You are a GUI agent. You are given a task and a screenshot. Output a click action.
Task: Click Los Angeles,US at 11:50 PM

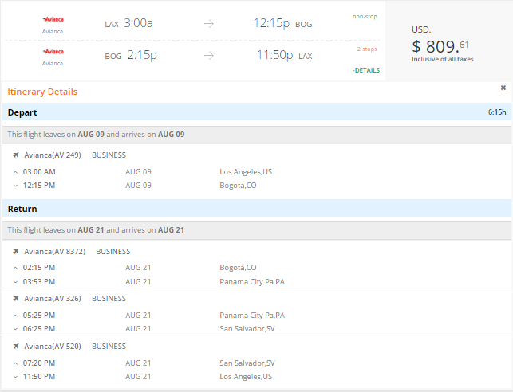(x=246, y=376)
